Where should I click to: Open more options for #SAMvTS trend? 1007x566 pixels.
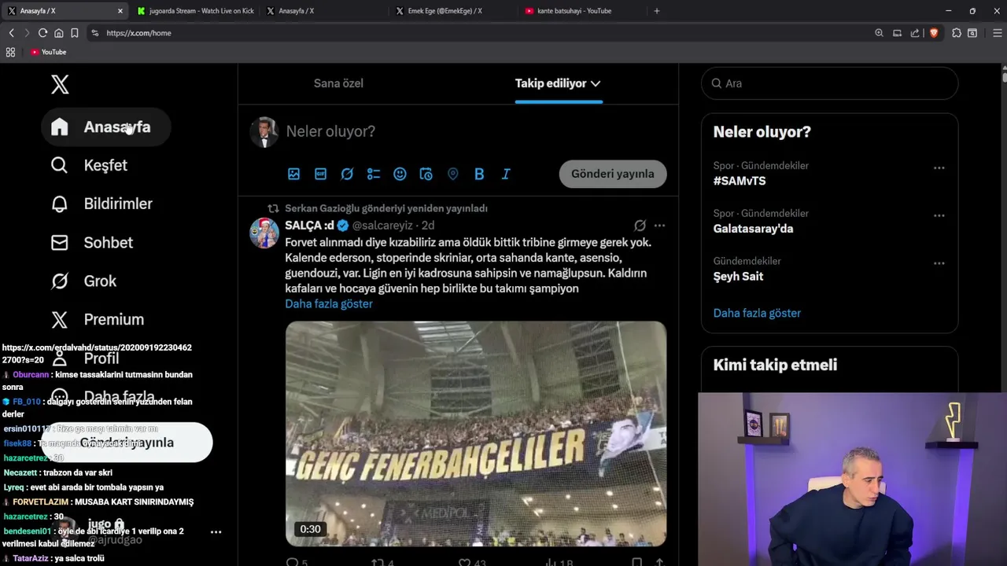click(939, 167)
